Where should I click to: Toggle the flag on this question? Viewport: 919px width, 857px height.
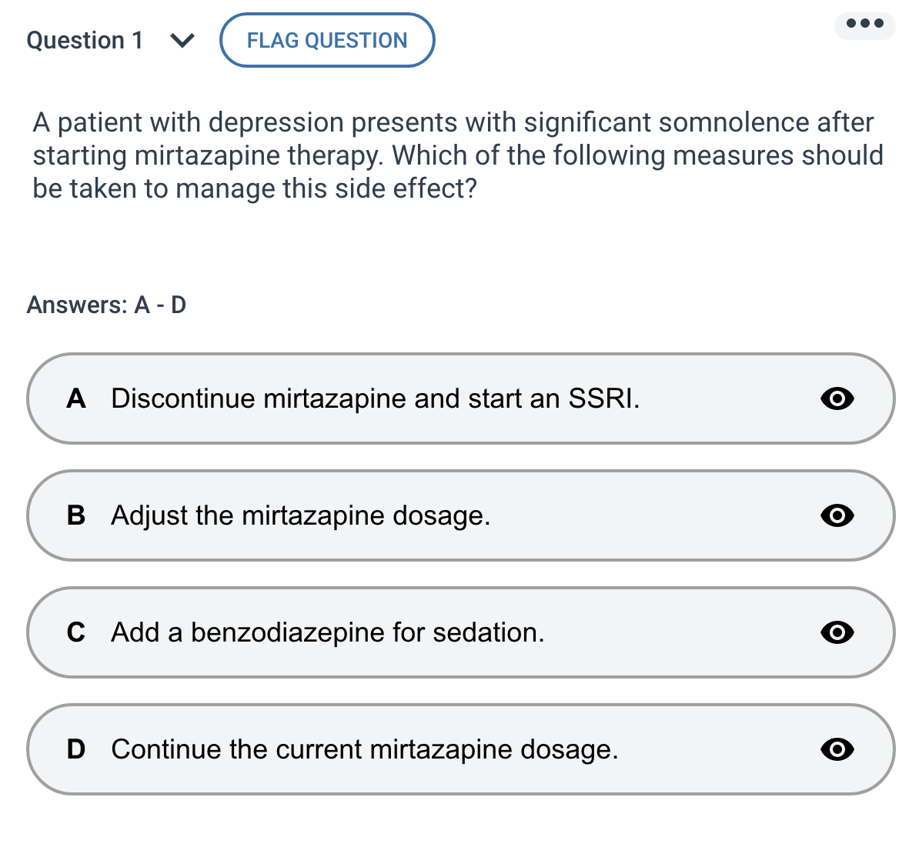[x=326, y=40]
